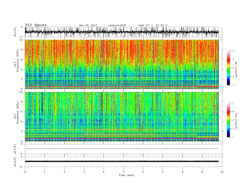Click the ch.1 frequency tick label "8"
The height and width of the screenshot is (193, 250).
tap(22, 50)
